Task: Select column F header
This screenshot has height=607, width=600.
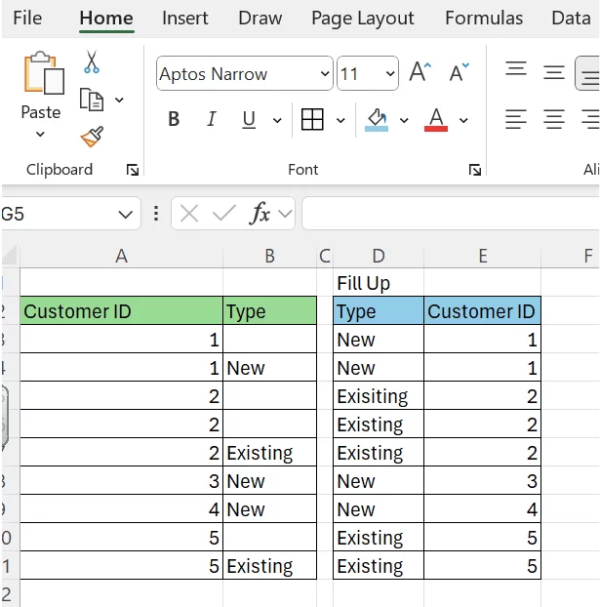Action: 570,256
